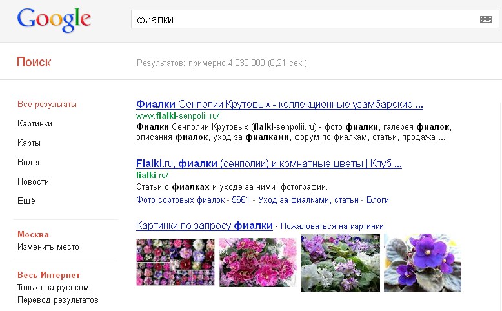Click the Весь Интернет label

pos(48,275)
